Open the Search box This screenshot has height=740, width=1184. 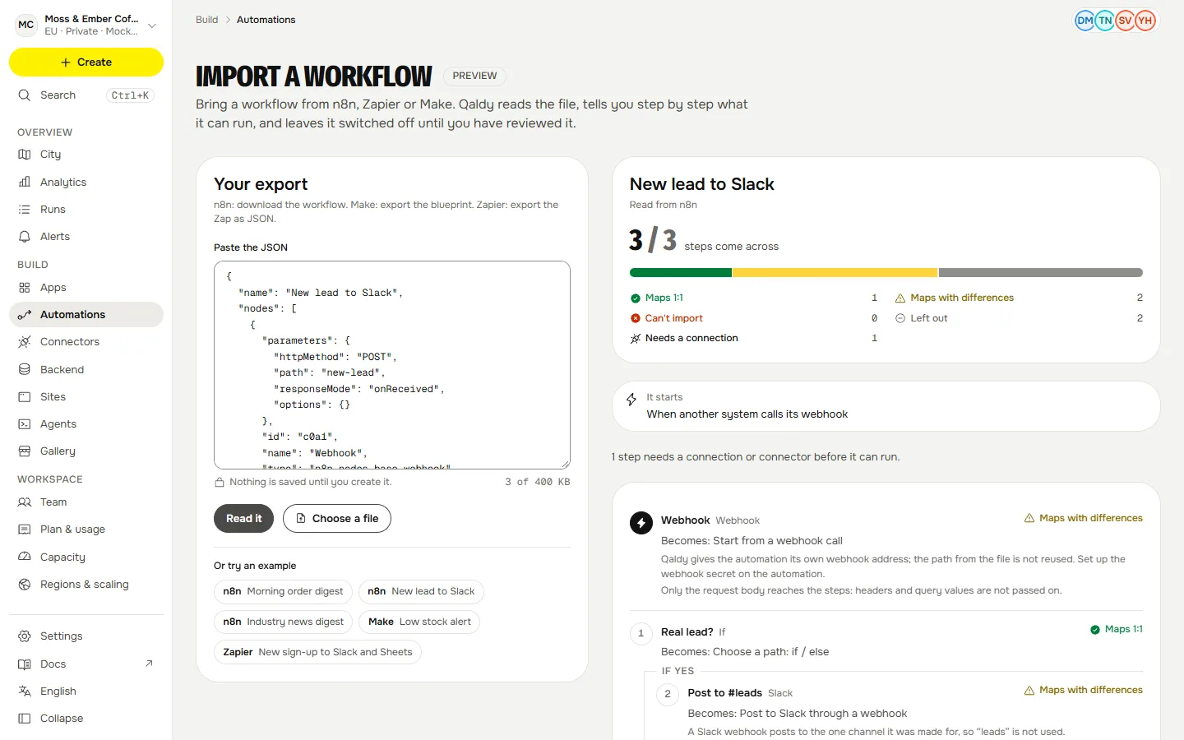click(x=86, y=95)
